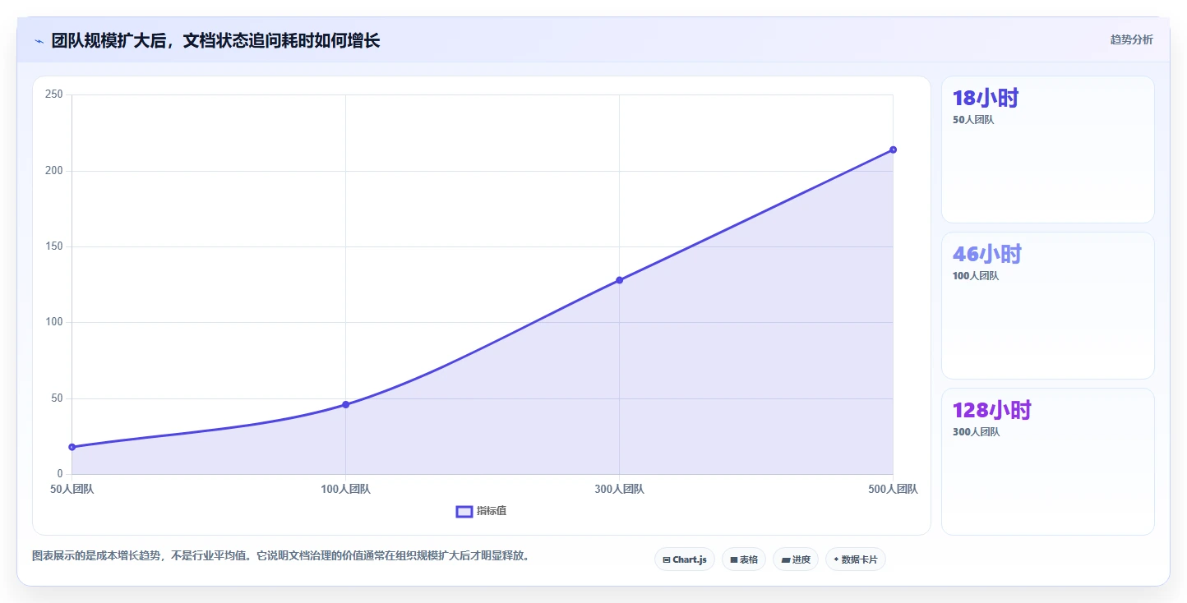Select the 进度 tag pill

pyautogui.click(x=796, y=559)
